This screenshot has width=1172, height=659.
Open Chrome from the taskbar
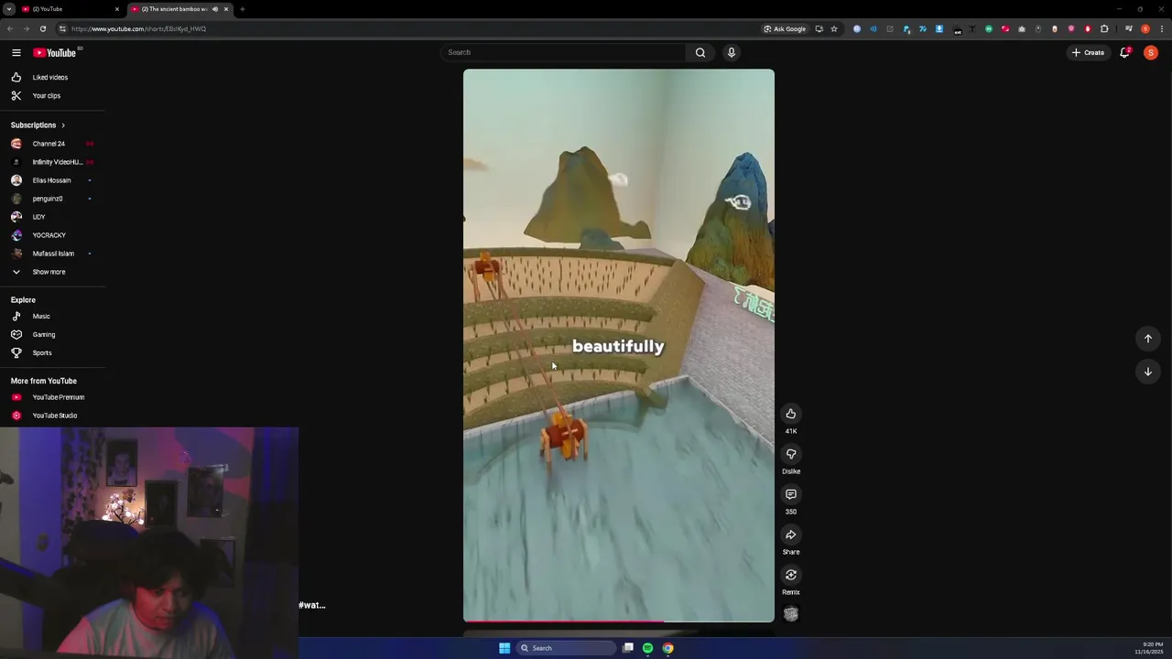click(668, 648)
